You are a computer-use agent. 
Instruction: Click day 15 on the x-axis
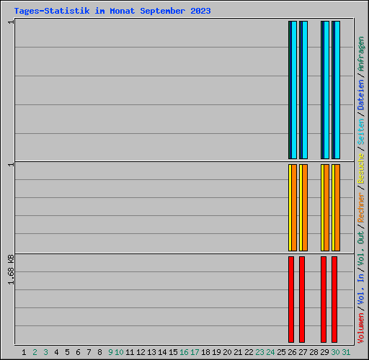(173, 352)
